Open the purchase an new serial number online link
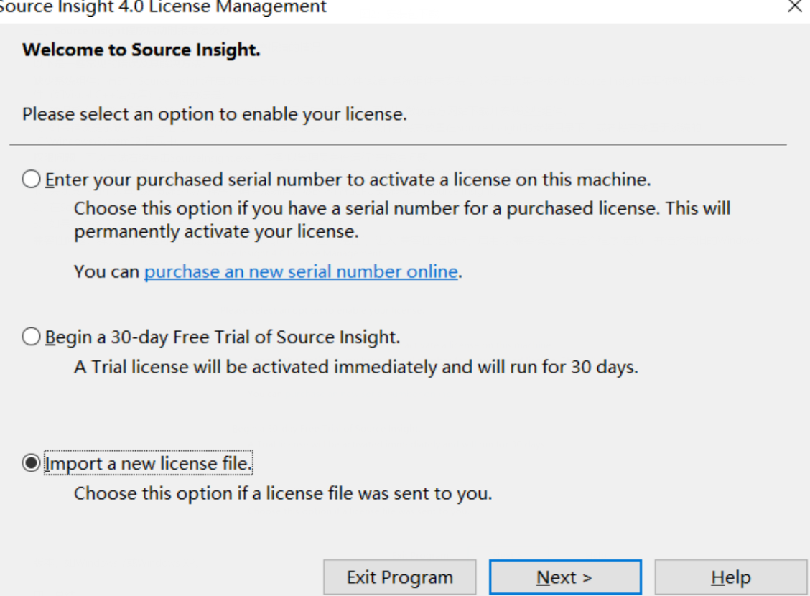 pyautogui.click(x=301, y=271)
